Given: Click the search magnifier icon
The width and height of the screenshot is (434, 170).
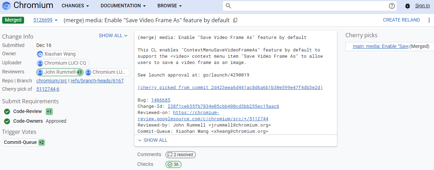Looking at the screenshot, I should point(228,6).
